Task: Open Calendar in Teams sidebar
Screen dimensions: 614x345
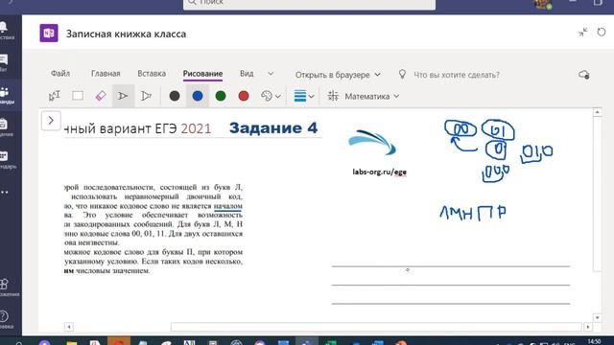Action: pos(6,160)
